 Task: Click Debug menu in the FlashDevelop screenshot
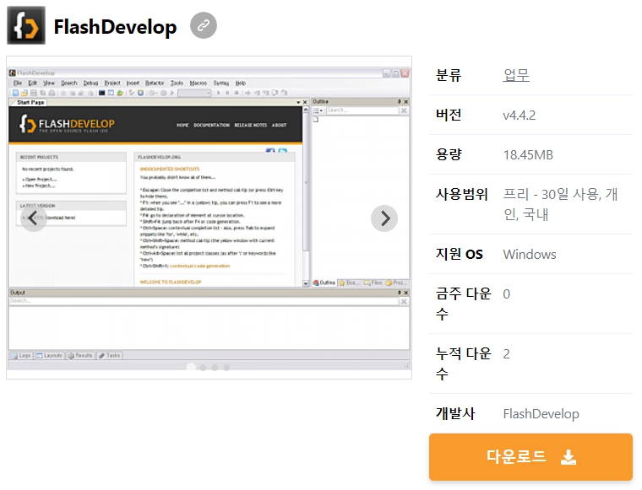(x=90, y=83)
